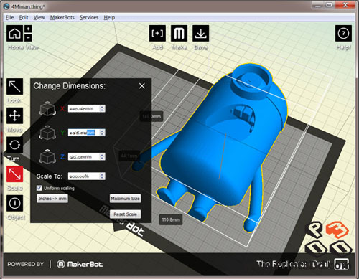Open the MakerBots menu
This screenshot has width=359, height=279.
[62, 17]
